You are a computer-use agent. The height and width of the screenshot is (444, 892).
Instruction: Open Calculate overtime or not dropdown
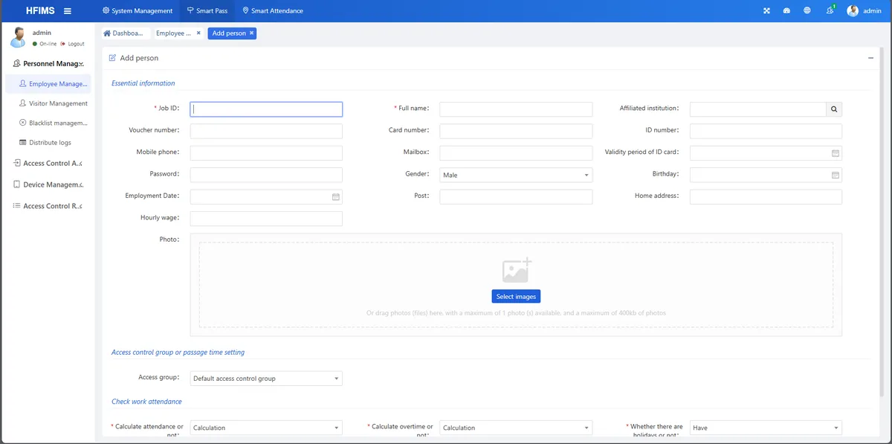pos(516,428)
